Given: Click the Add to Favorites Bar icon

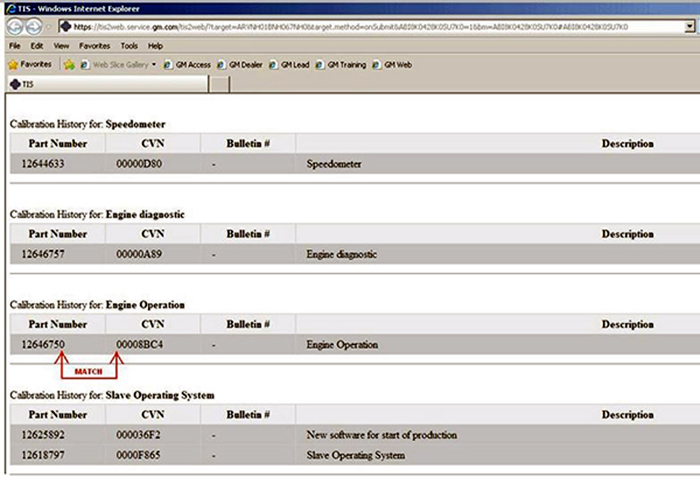Looking at the screenshot, I should click(69, 65).
